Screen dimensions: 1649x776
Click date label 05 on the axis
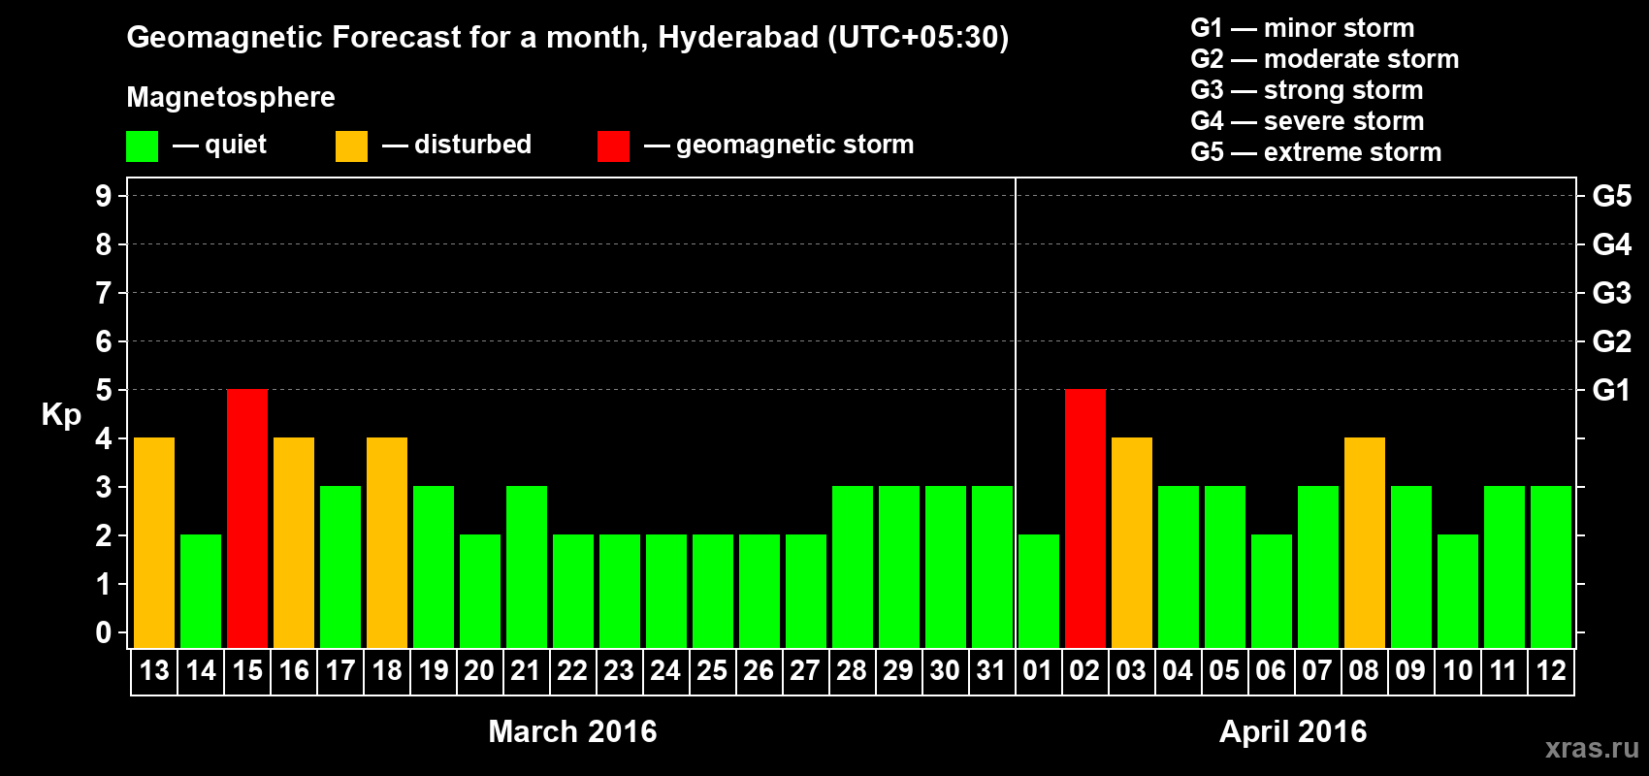pos(1224,670)
